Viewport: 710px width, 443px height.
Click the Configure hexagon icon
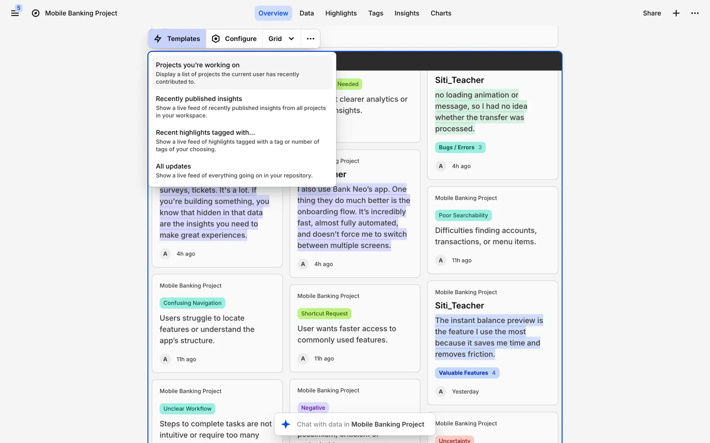click(x=216, y=39)
